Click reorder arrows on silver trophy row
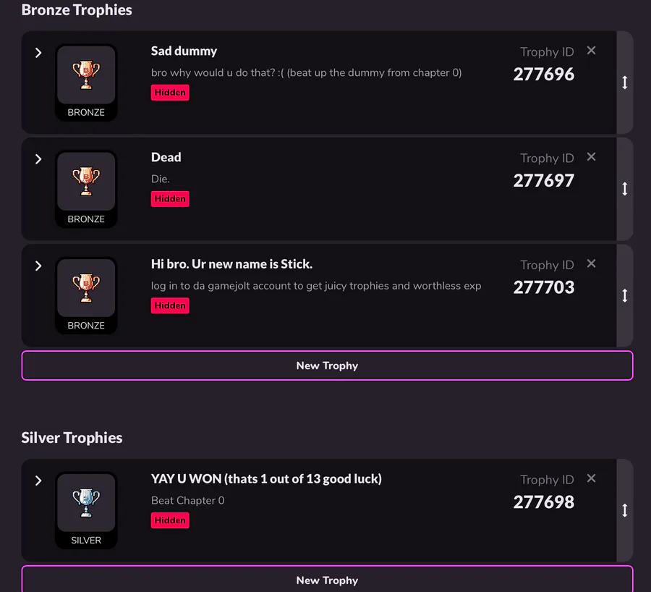The width and height of the screenshot is (651, 592). [625, 510]
